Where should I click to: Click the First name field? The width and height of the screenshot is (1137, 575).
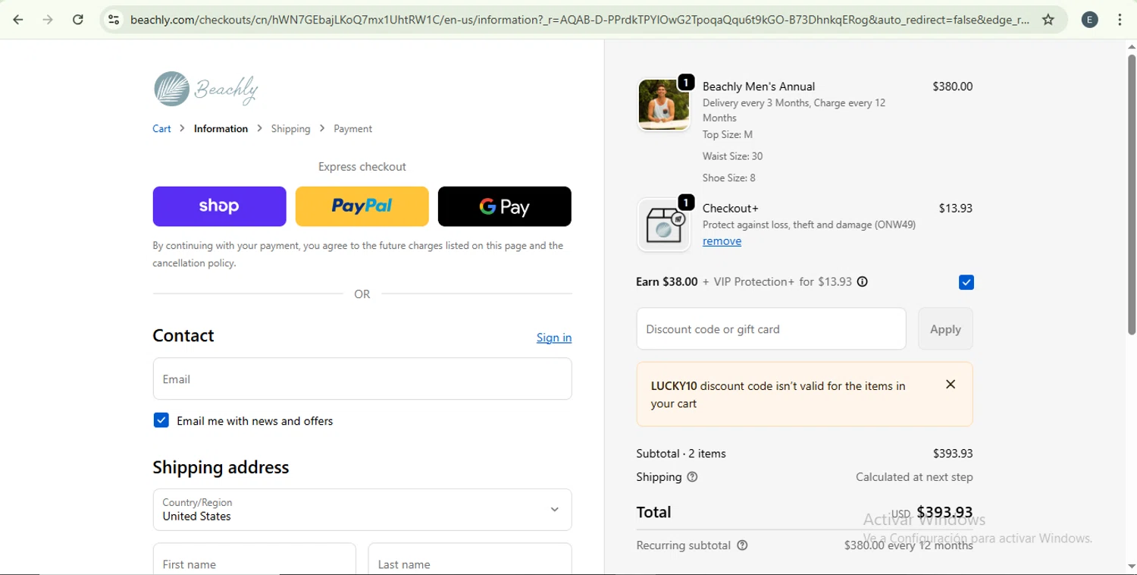[x=254, y=559]
